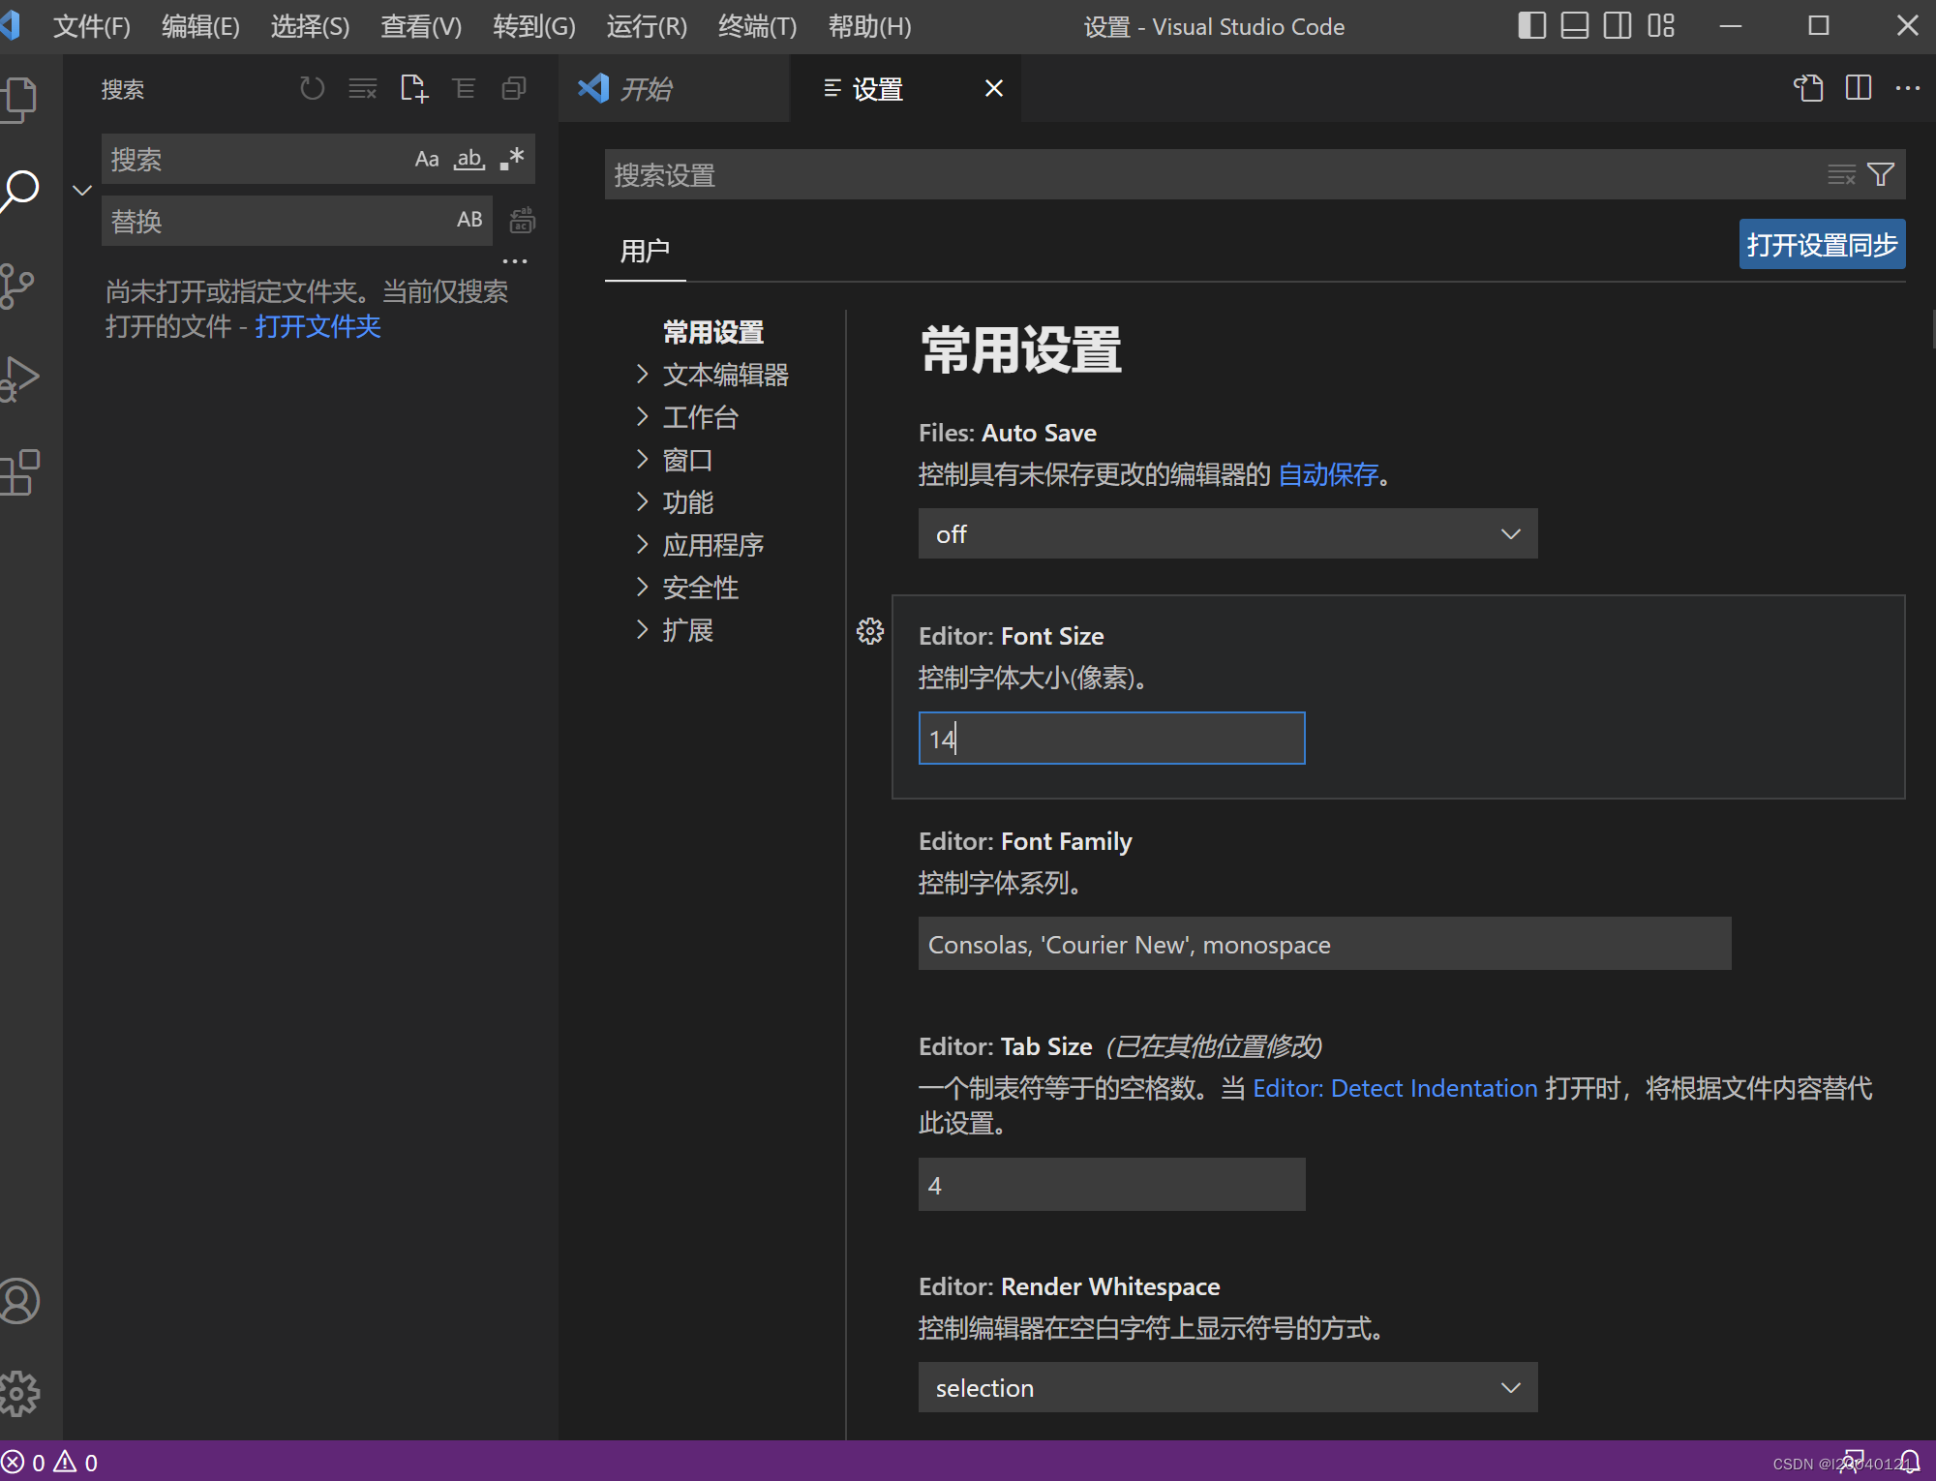Open Editor: Detect Indentation link
Viewport: 1936px width, 1481px height.
click(x=1395, y=1088)
